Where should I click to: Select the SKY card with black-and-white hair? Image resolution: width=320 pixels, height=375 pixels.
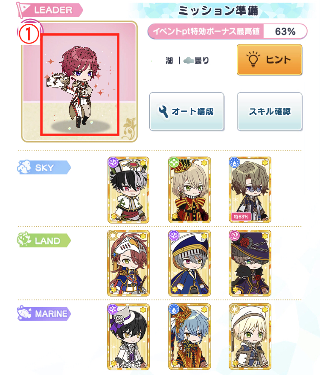click(x=128, y=190)
